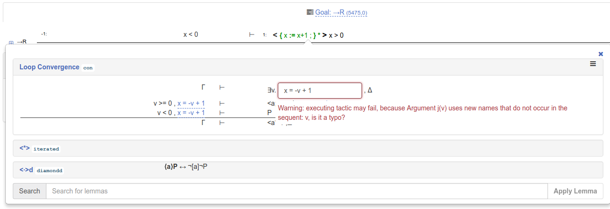
Task: Click the (a)P ↔ ¬[a]¬P axiom formula
Action: coord(186,167)
